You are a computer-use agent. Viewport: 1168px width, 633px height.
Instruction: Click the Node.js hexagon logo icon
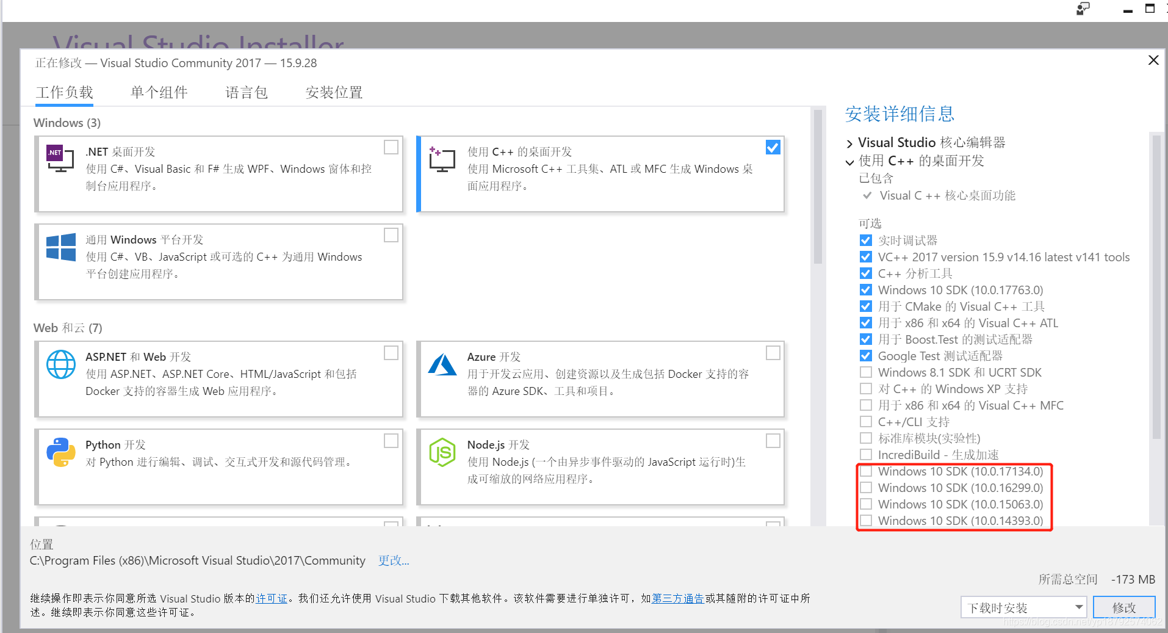tap(442, 452)
